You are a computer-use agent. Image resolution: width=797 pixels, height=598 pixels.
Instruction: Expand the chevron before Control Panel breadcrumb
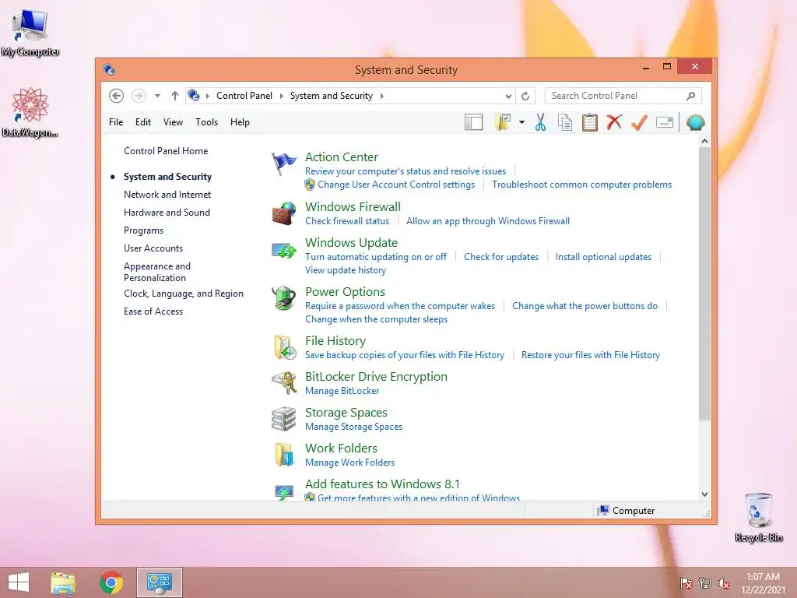tap(207, 96)
